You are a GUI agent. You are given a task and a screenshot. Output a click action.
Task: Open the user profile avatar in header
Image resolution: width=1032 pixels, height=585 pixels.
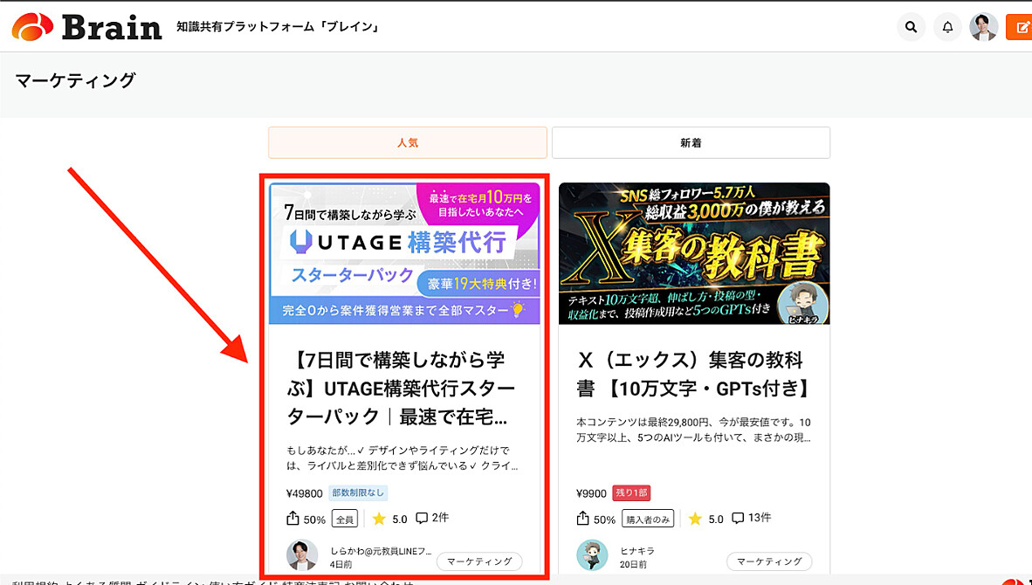(x=983, y=27)
